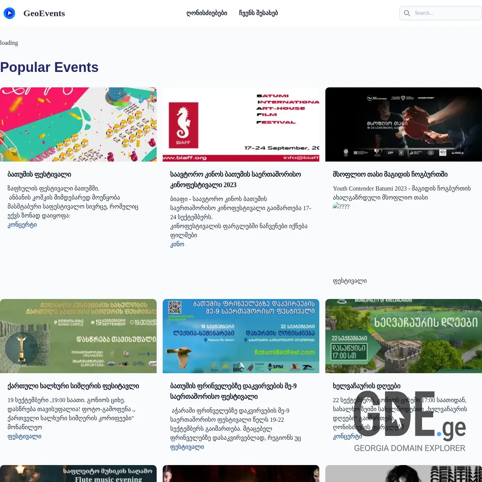Click the ფესტივალი tag under birdwatching card
The width and height of the screenshot is (482, 482).
(x=187, y=447)
